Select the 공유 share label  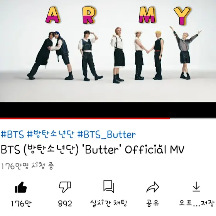click(x=153, y=204)
